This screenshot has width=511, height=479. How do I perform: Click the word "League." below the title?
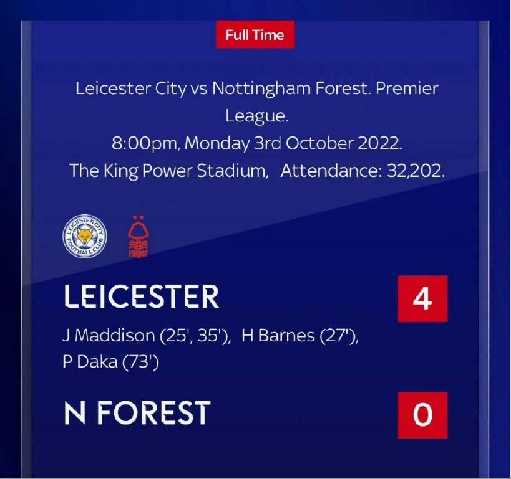[x=255, y=115]
